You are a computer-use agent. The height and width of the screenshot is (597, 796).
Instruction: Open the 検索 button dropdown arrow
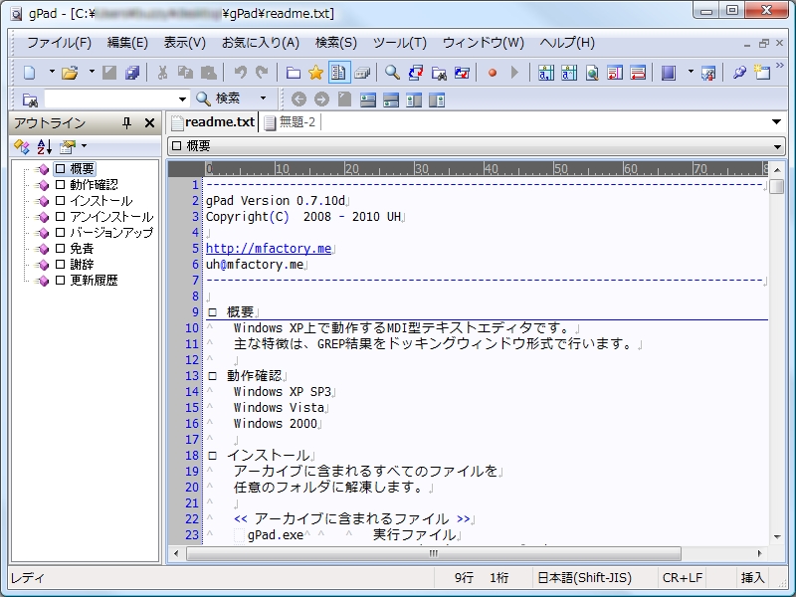point(261,98)
